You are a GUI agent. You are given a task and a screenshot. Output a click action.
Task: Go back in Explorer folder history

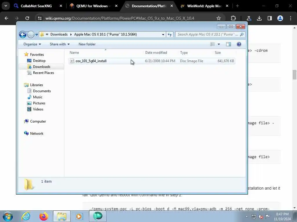(23, 35)
